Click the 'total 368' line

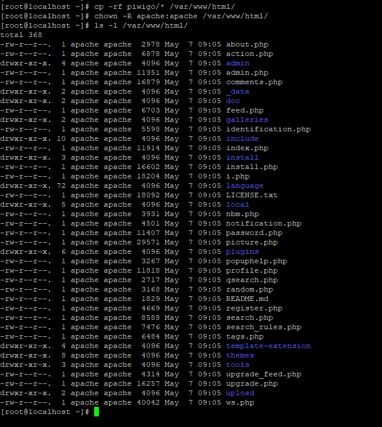(21, 35)
